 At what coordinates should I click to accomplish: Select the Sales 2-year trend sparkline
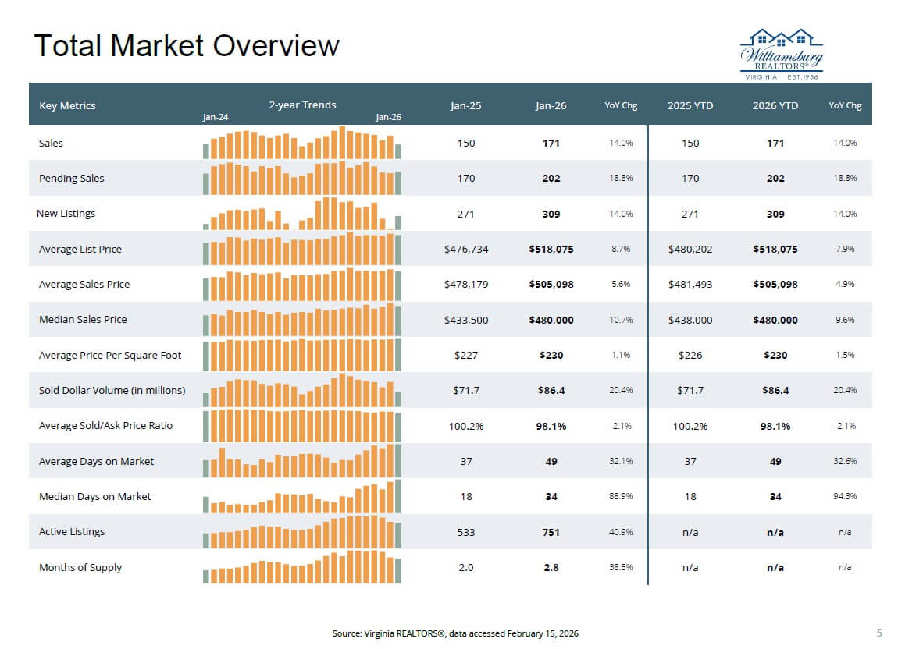(x=301, y=142)
